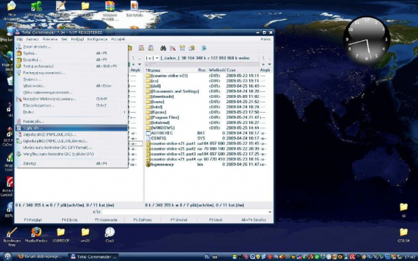Expand the 'Drukuj' submenu
Screen dimensions: 418x261
71,112
